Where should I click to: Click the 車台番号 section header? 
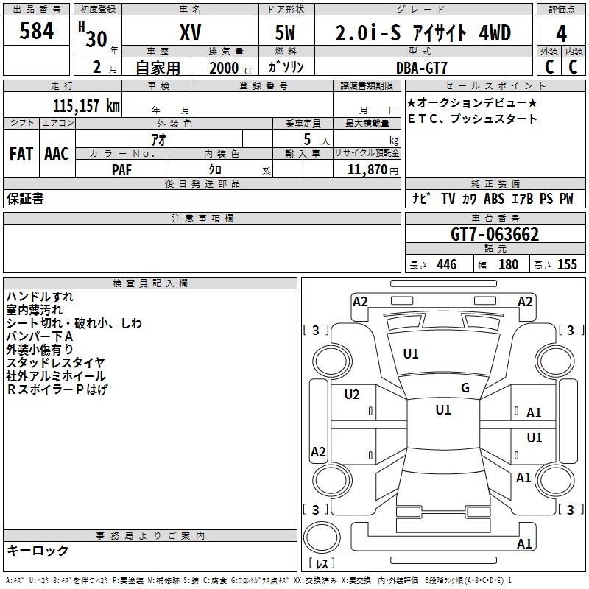click(x=495, y=218)
